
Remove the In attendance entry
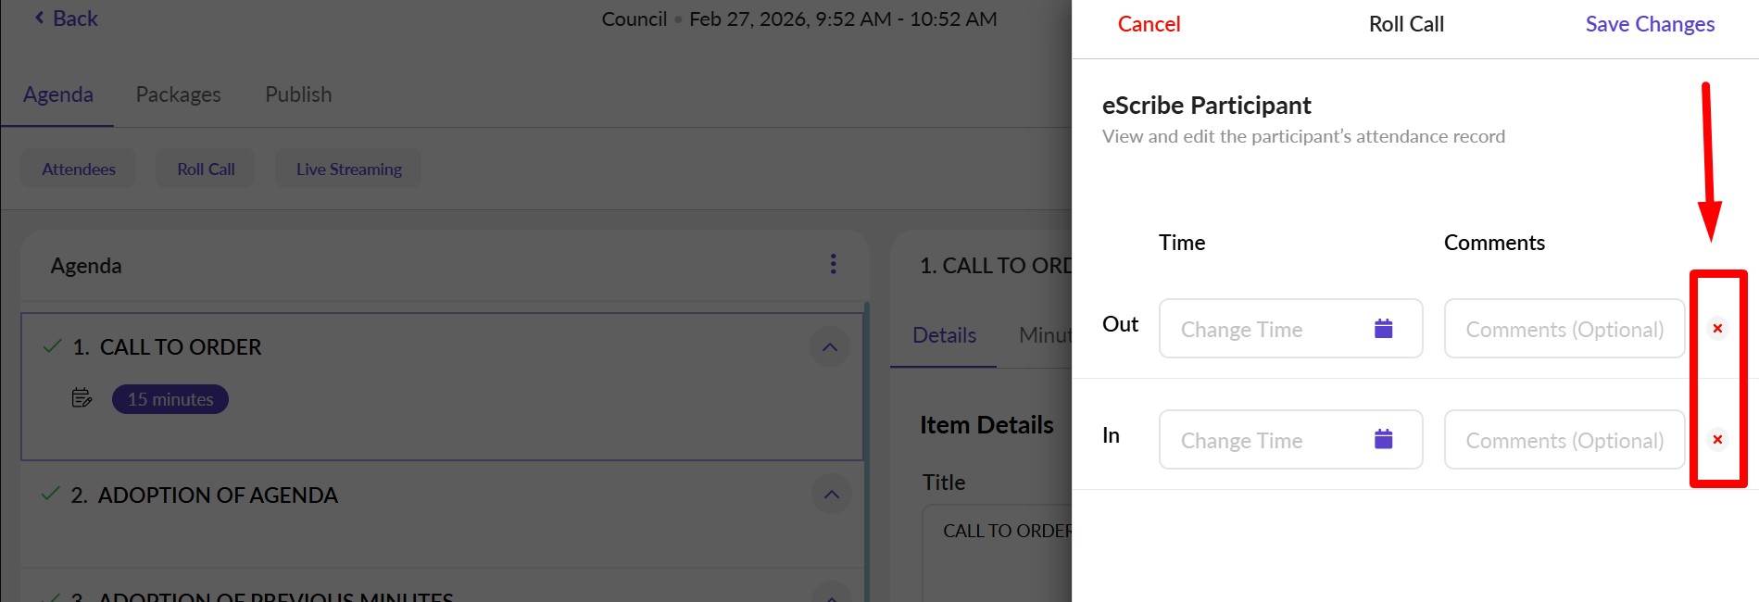click(1718, 440)
